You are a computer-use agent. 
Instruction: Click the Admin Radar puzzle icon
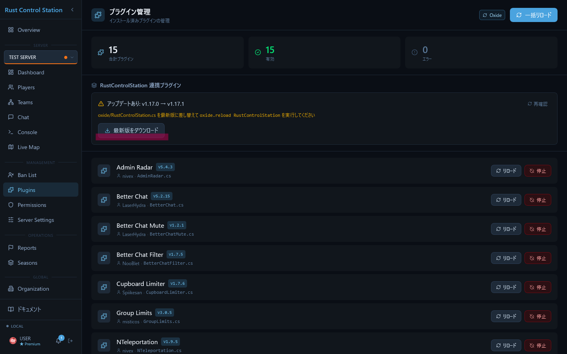click(104, 171)
